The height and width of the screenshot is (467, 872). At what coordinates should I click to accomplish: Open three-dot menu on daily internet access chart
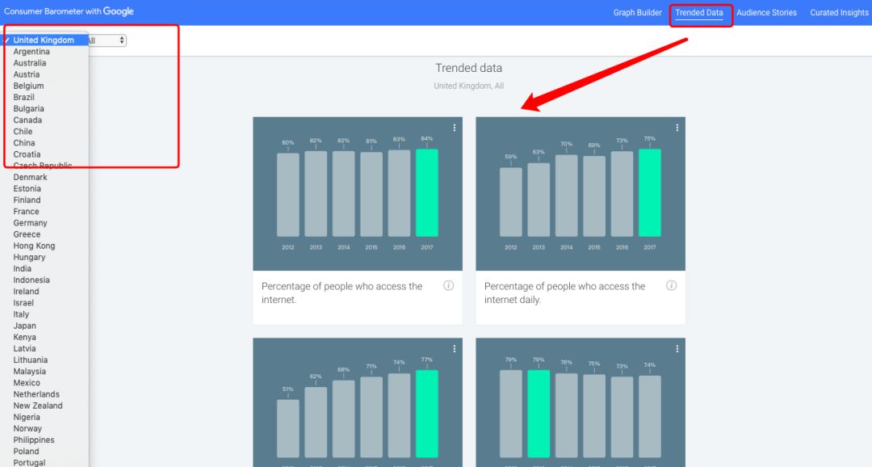coord(677,128)
